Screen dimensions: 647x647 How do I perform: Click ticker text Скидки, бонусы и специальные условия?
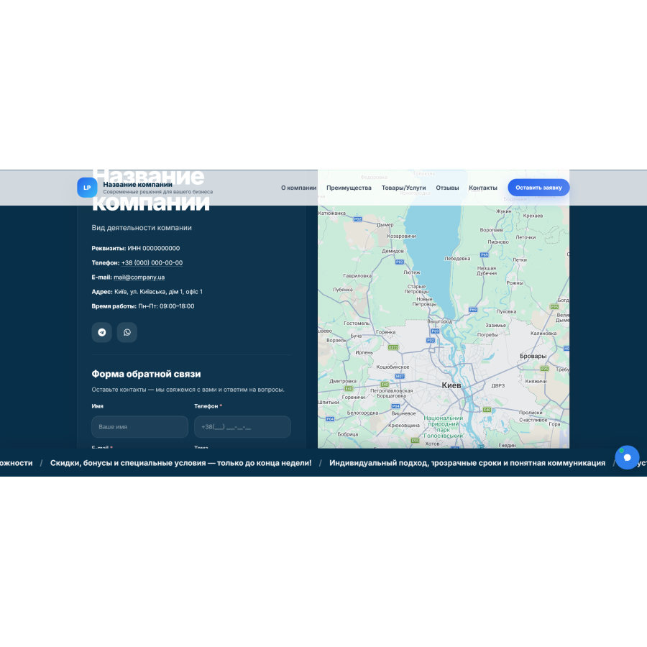pos(180,463)
